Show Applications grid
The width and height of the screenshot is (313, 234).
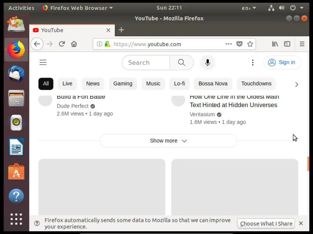[x=16, y=219]
